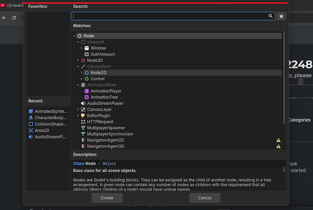Click the Area2D recent item icon
The height and width of the screenshot is (210, 313).
click(31, 130)
